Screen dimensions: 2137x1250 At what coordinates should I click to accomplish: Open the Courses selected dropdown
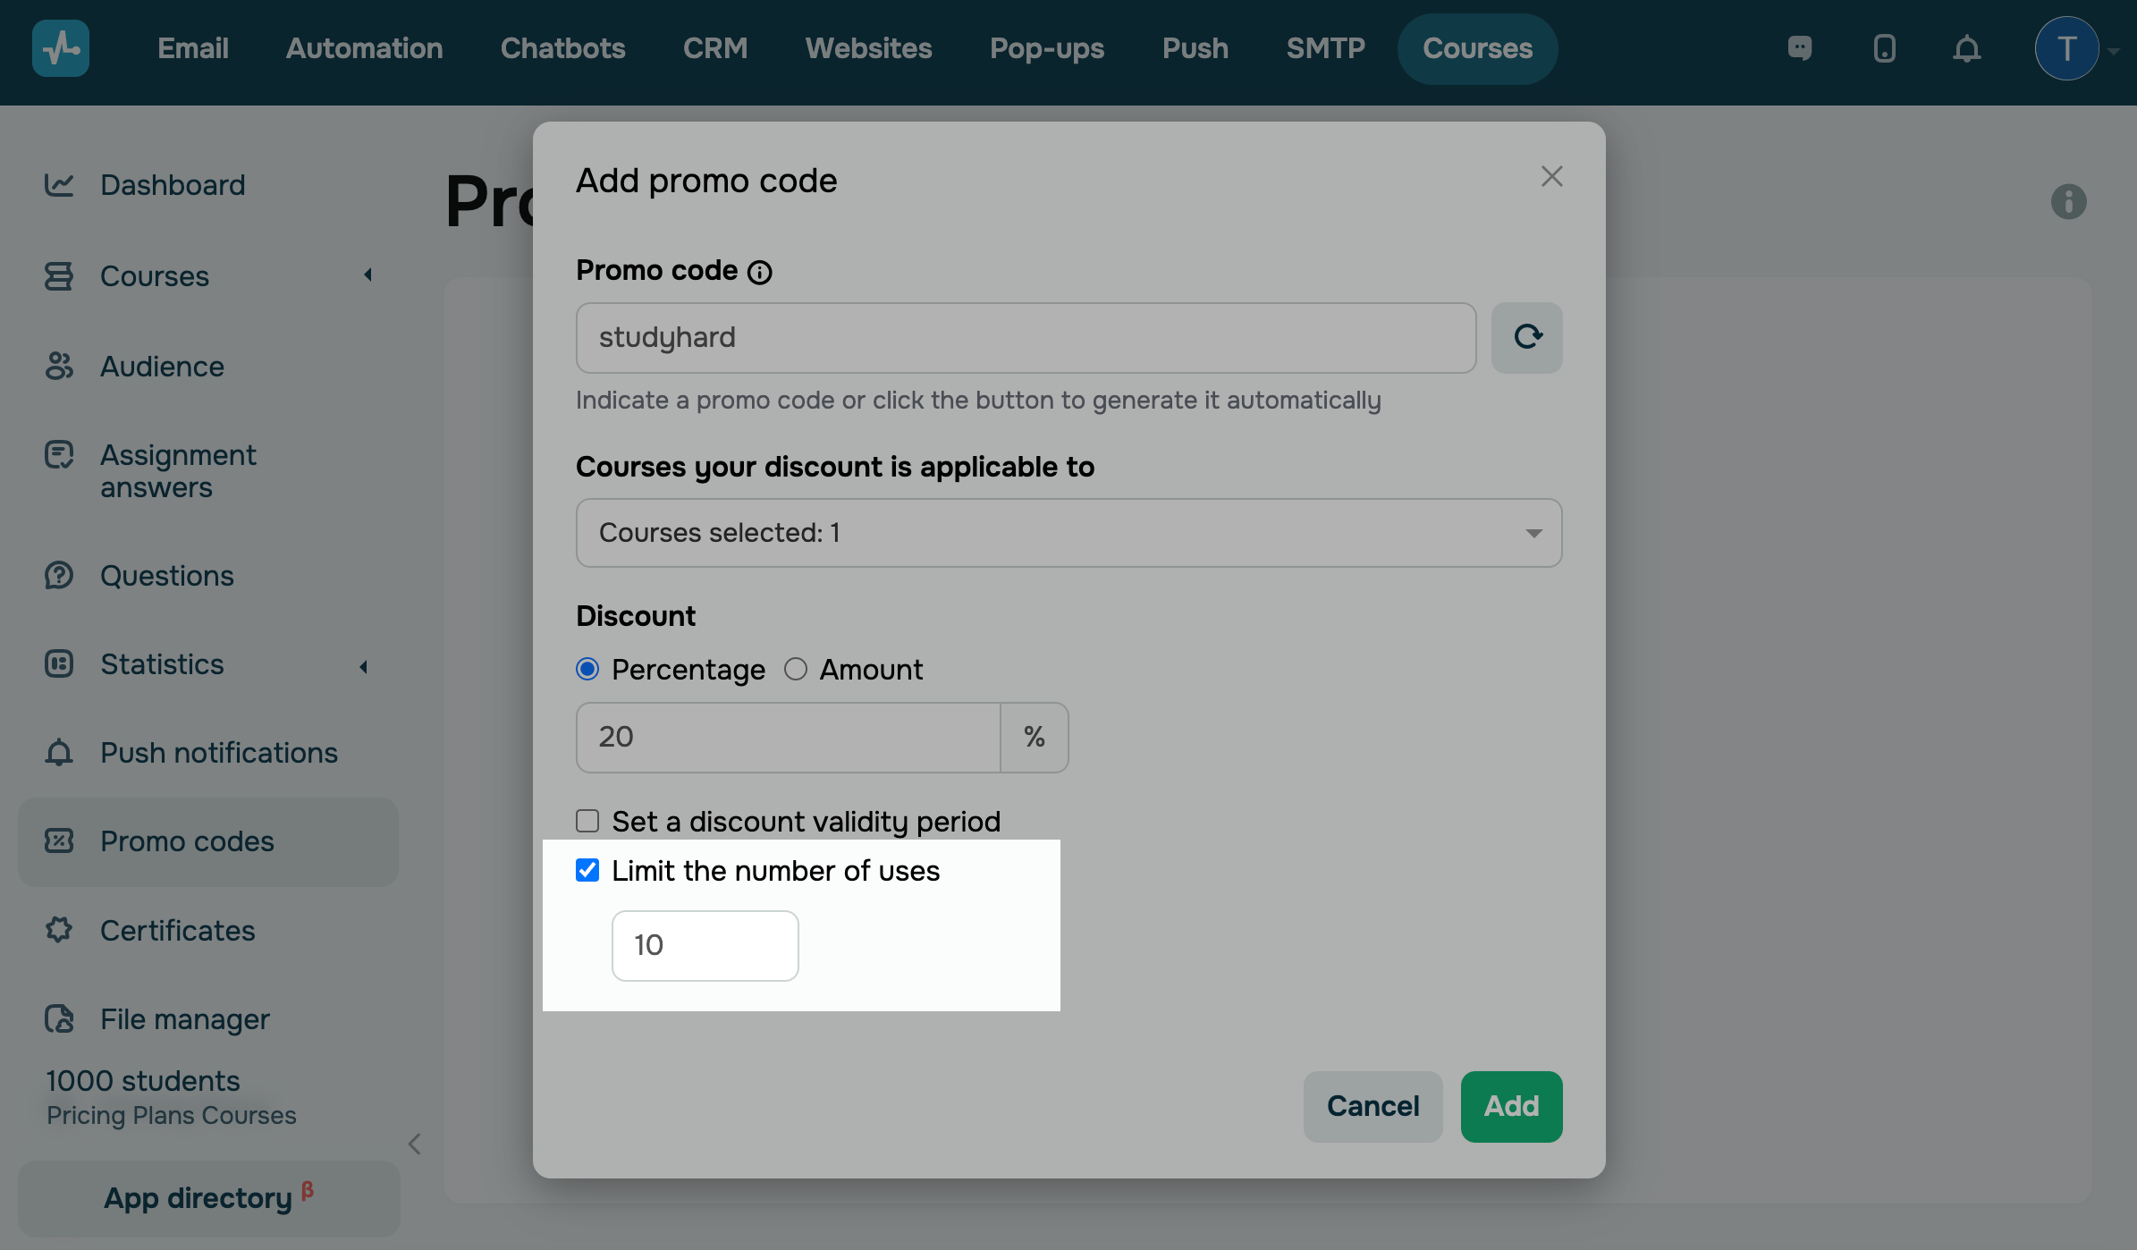click(1068, 533)
